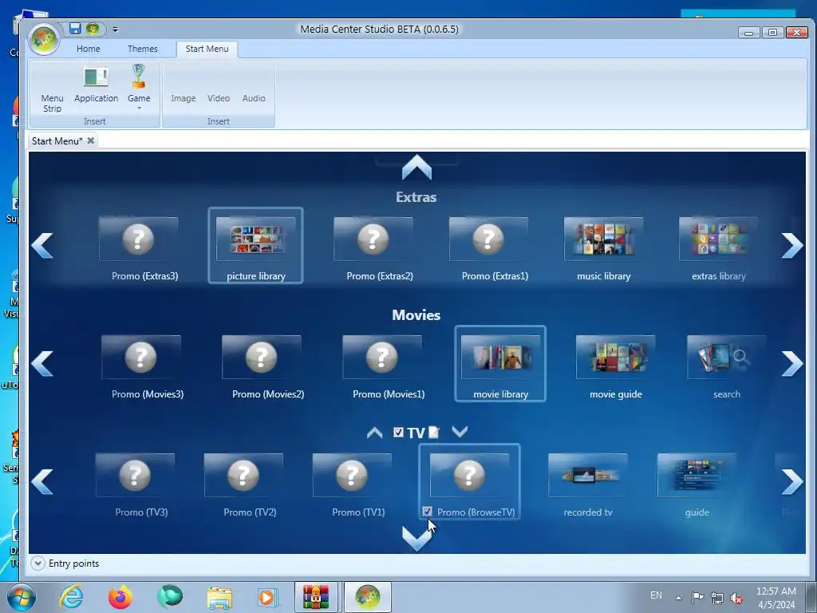Select the extras library tile
Viewport: 817px width, 613px height.
point(719,249)
